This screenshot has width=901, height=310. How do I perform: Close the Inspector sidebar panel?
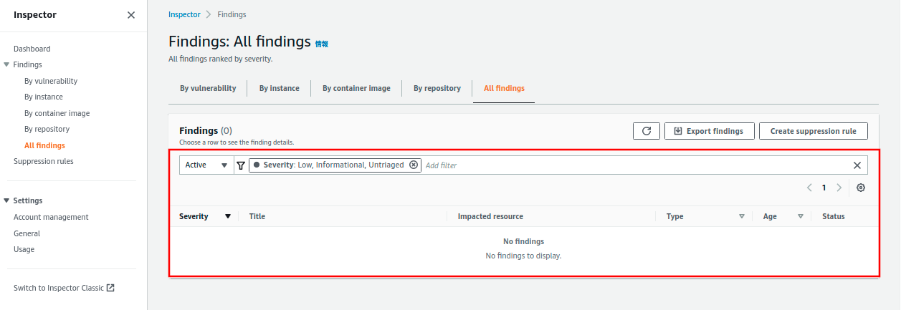pyautogui.click(x=131, y=15)
